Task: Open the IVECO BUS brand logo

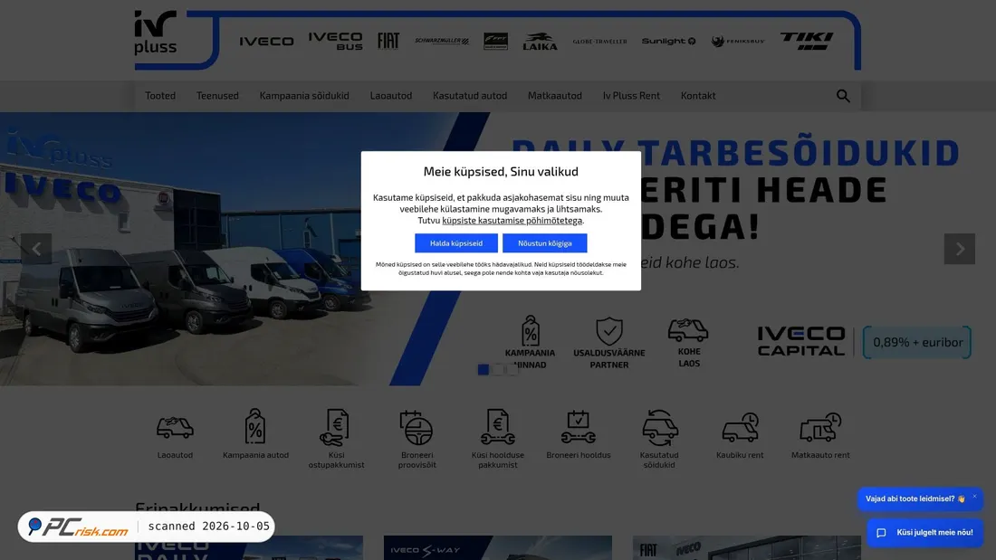Action: [335, 42]
